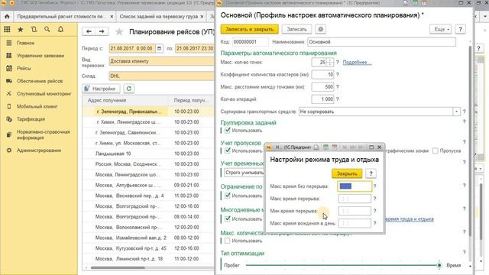
Task: Show help for Коэффициент количества кластеров
Action: pyautogui.click(x=338, y=75)
